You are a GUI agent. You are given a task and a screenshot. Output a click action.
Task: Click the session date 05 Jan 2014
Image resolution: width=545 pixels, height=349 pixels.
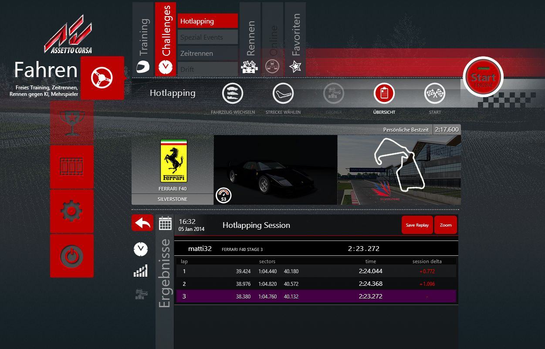pos(191,229)
